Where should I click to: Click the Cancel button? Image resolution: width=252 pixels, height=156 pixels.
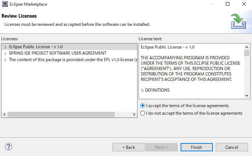232,147
